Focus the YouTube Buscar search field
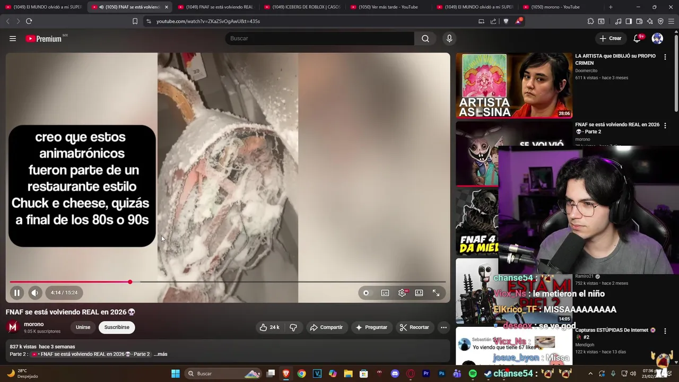 [x=319, y=38]
